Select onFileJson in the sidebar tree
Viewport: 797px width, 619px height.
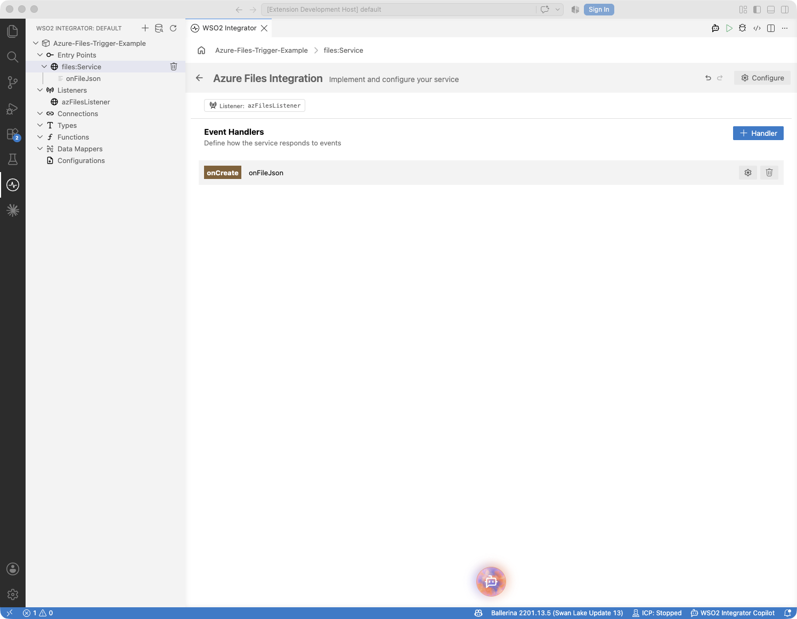coord(83,78)
